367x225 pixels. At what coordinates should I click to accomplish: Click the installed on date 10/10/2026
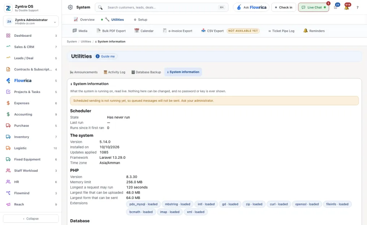point(110,147)
